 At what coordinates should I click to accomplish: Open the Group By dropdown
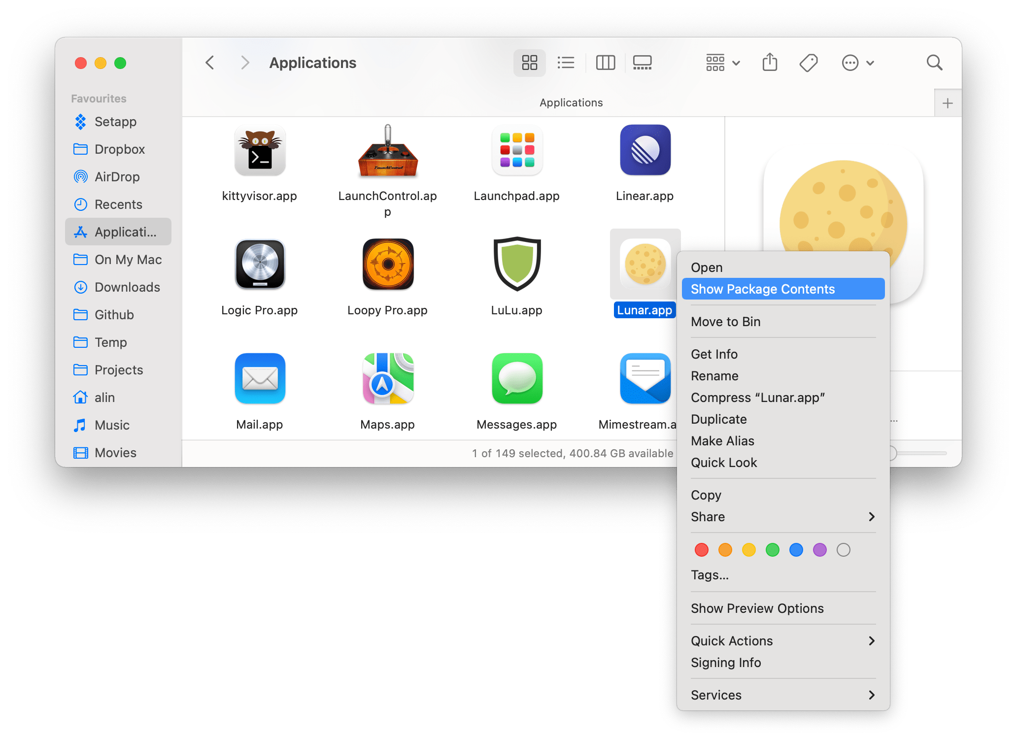pos(723,63)
